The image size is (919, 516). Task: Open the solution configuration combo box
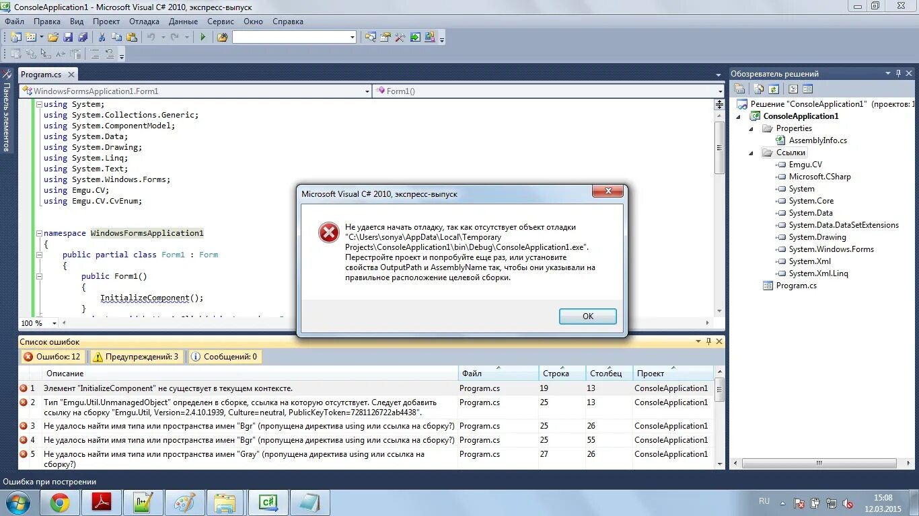coord(294,37)
